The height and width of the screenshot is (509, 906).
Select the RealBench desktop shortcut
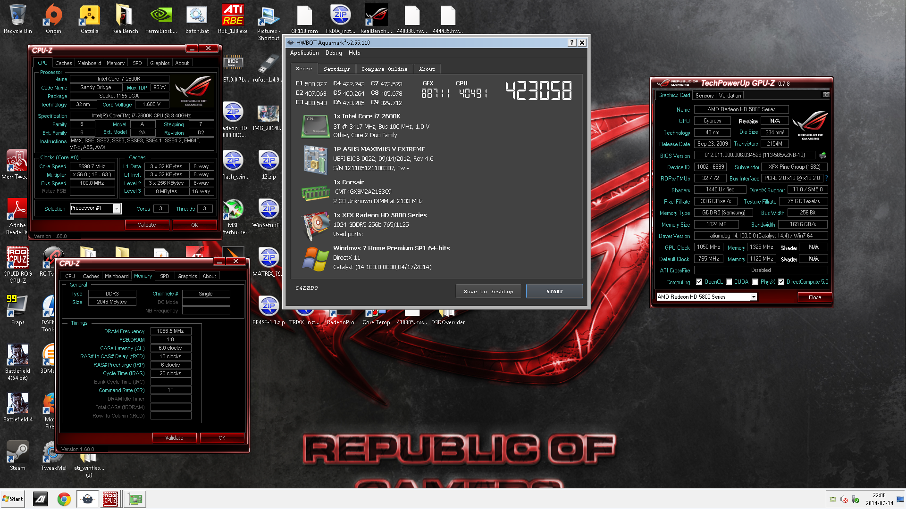coord(125,19)
